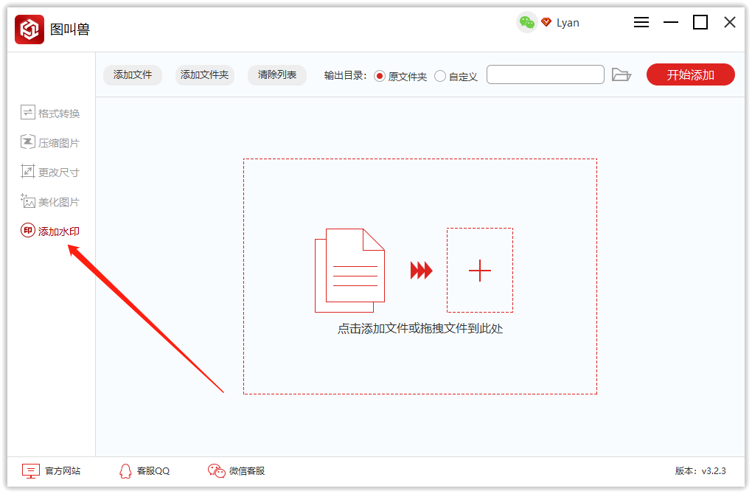Select the 格式转换 format conversion tool

(x=51, y=112)
